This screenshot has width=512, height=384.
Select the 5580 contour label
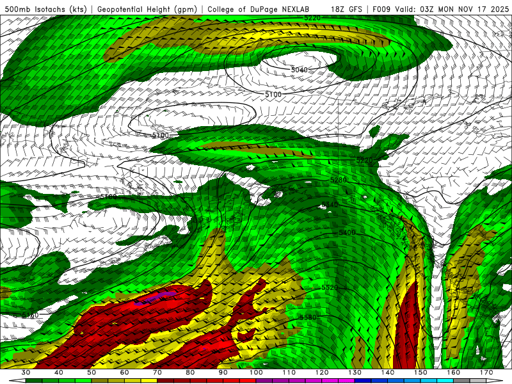(x=308, y=317)
